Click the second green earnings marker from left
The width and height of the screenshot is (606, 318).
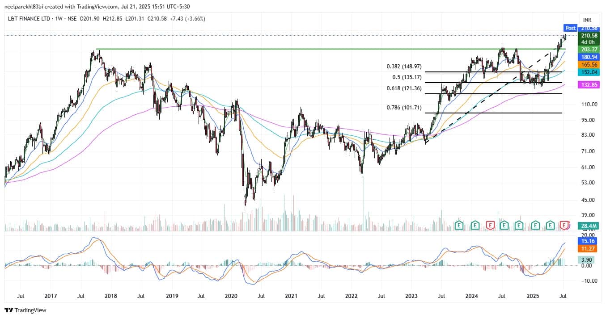(x=475, y=225)
